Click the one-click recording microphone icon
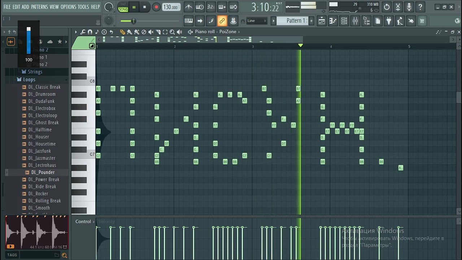Image resolution: width=462 pixels, height=260 pixels. pyautogui.click(x=409, y=7)
